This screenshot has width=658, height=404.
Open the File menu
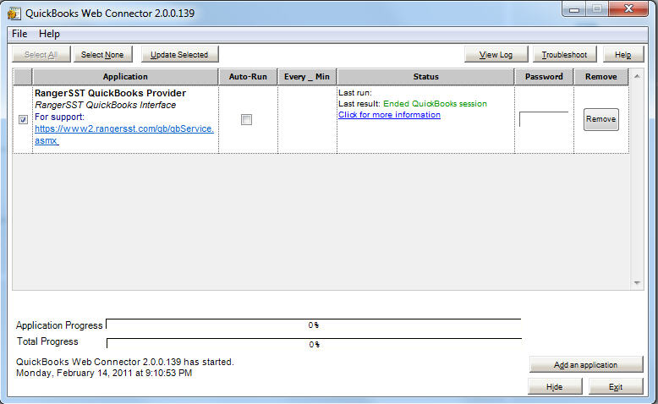(x=19, y=34)
